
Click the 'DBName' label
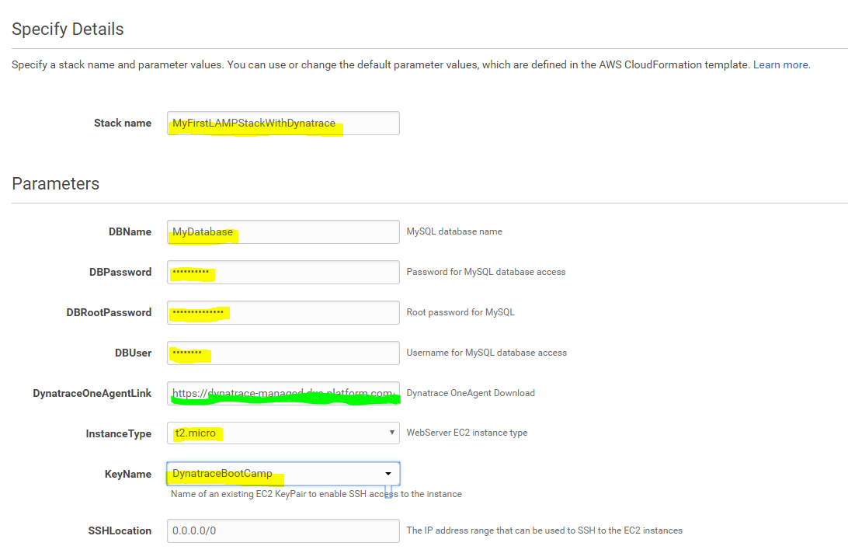pos(130,232)
